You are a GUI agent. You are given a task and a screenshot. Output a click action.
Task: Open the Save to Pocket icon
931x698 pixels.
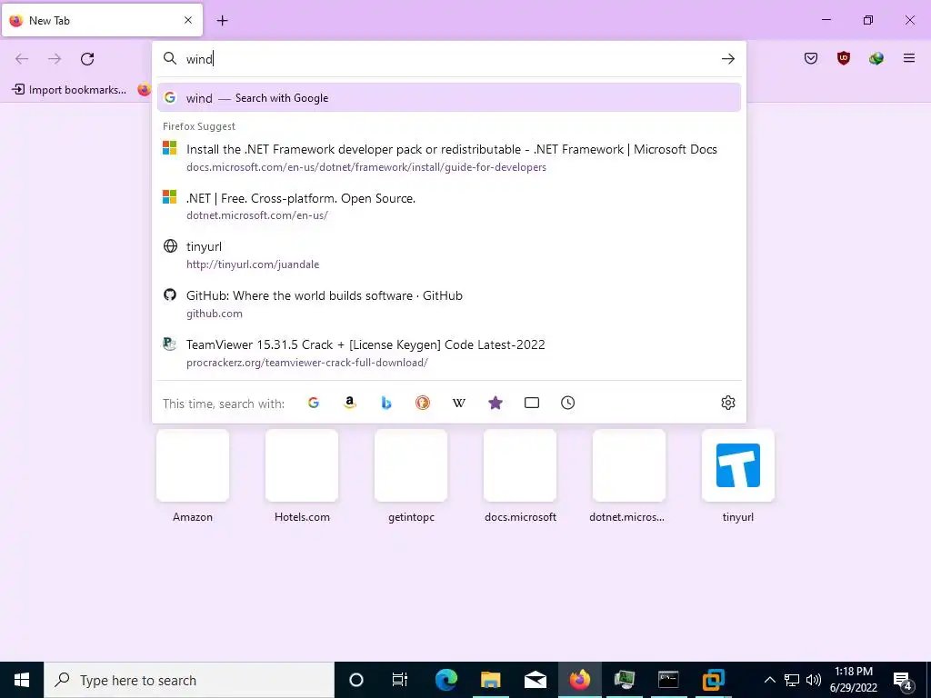(x=811, y=58)
